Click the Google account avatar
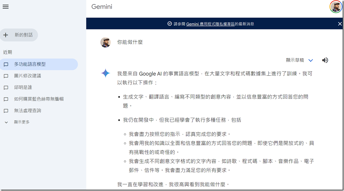 [x=336, y=7]
